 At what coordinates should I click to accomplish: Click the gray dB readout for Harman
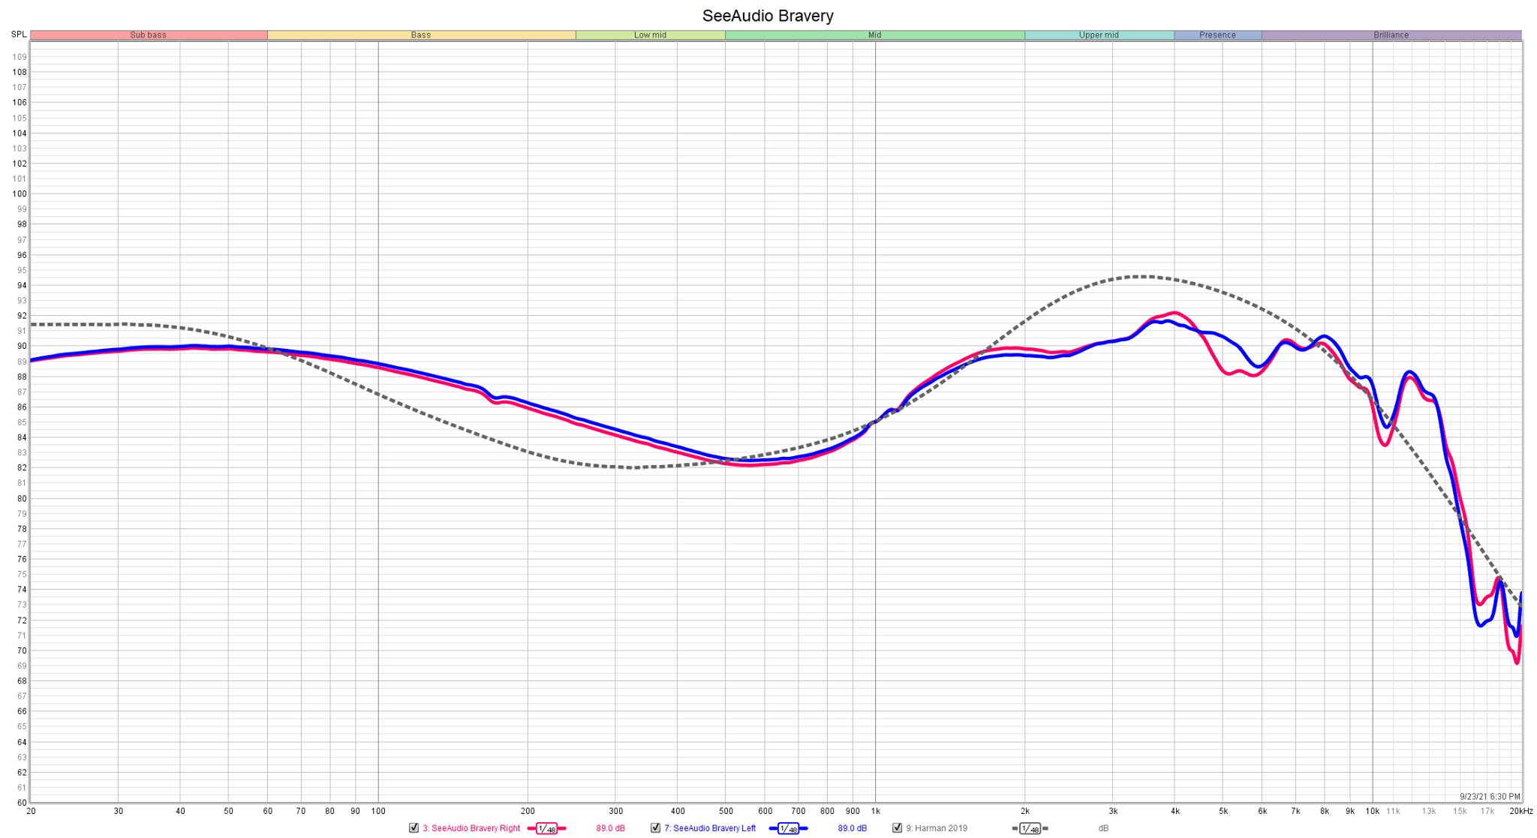click(1103, 828)
